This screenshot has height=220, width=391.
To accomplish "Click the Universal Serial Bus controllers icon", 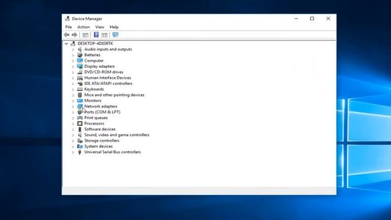I will click(x=80, y=152).
